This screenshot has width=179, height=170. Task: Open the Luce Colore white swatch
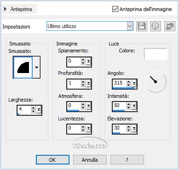point(156,54)
